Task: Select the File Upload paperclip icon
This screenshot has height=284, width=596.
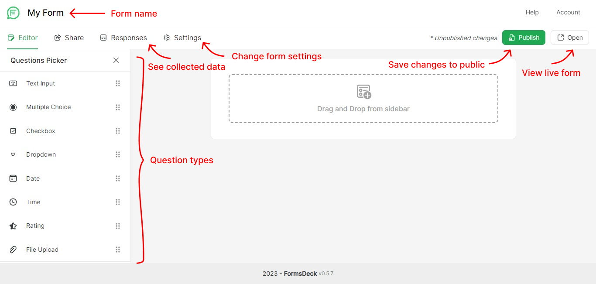Action: [x=13, y=249]
